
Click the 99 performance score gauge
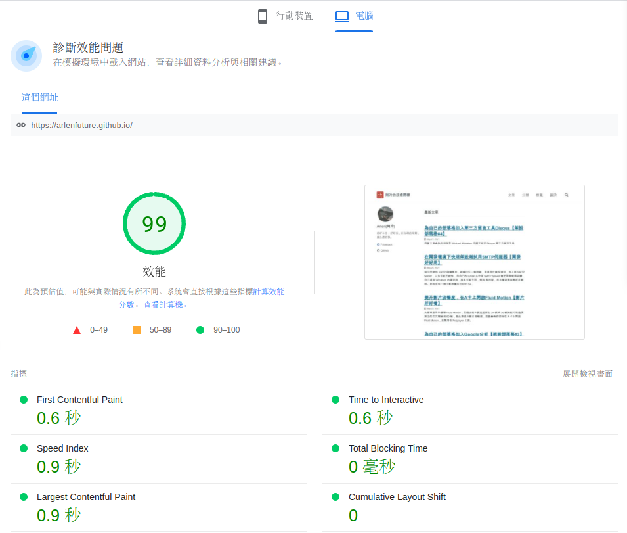154,223
